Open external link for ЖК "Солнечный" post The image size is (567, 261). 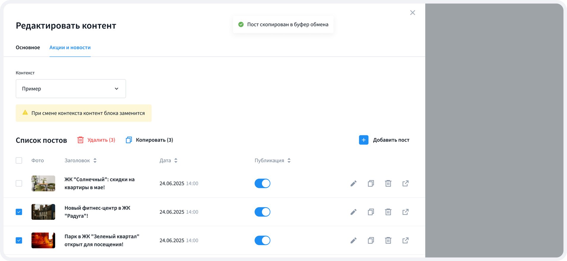(405, 184)
